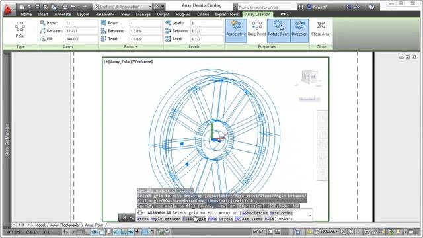This screenshot has width=423, height=238.
Task: Click the Plot printer icon in quick access toolbar
Action: 65,7
